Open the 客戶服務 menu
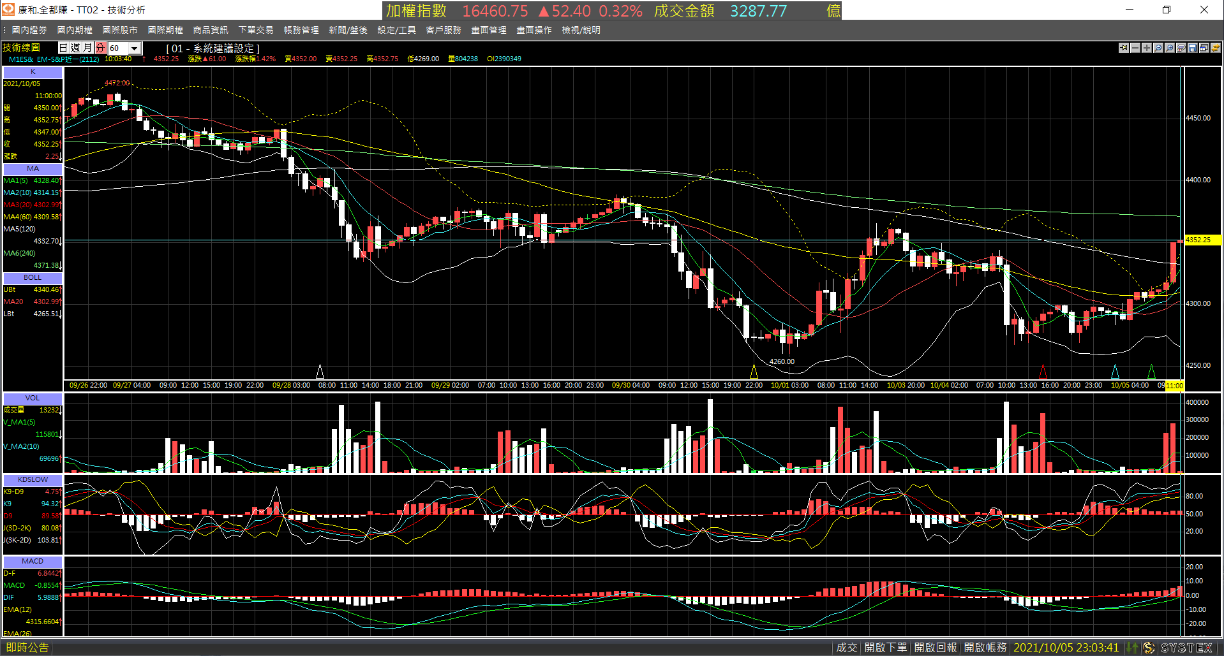This screenshot has width=1224, height=656. (444, 30)
